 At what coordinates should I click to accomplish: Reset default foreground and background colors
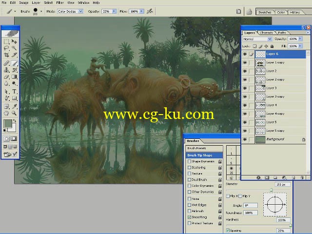(4, 131)
